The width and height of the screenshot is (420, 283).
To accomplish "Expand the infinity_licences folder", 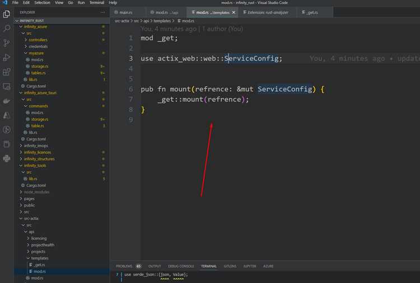I will pos(21,152).
